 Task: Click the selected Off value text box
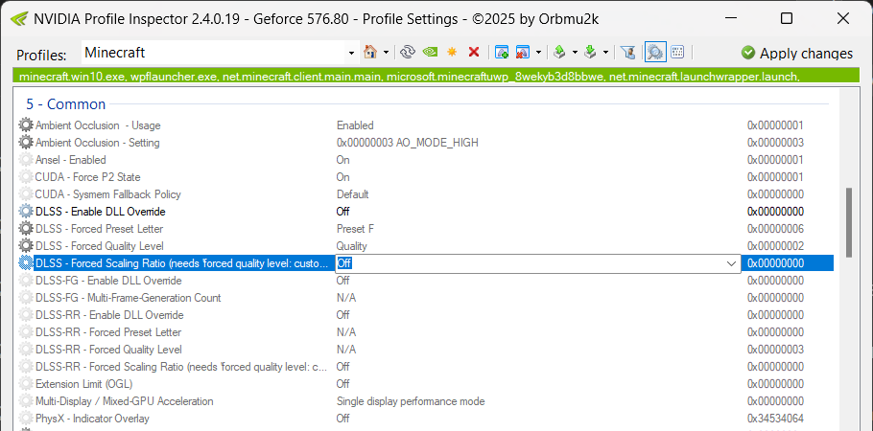[x=529, y=263]
